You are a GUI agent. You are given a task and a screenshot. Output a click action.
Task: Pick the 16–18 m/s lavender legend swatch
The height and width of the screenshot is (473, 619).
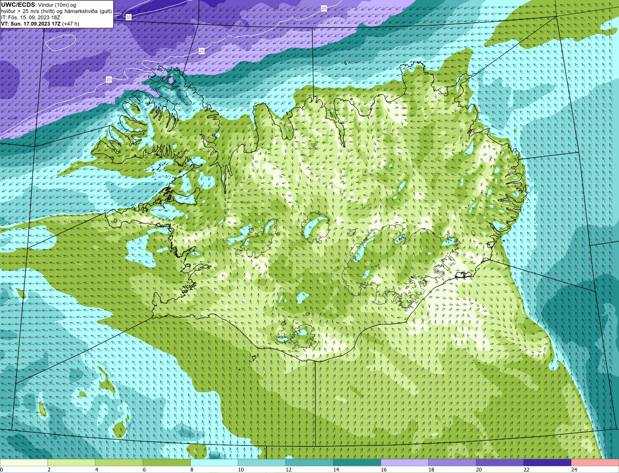click(404, 463)
